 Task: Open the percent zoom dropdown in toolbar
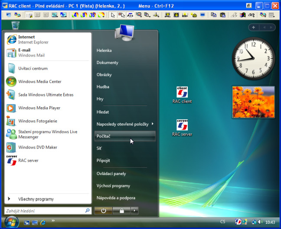(55, 15)
